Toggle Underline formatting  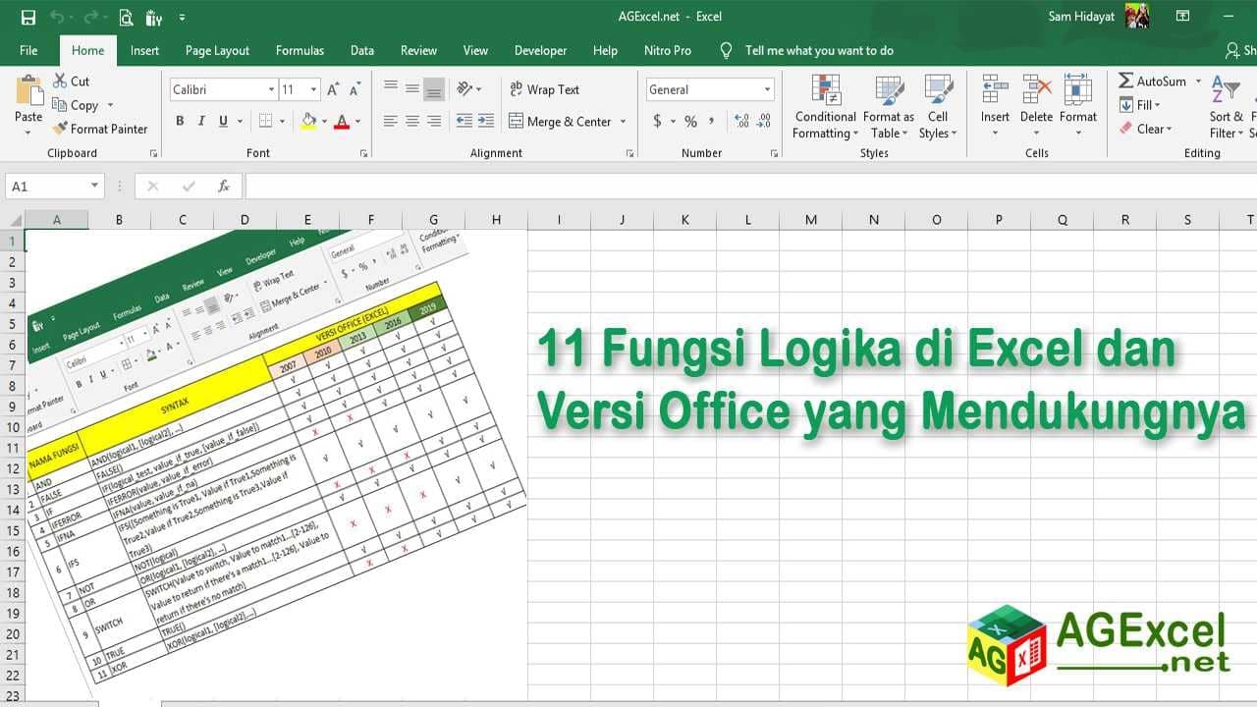click(224, 121)
